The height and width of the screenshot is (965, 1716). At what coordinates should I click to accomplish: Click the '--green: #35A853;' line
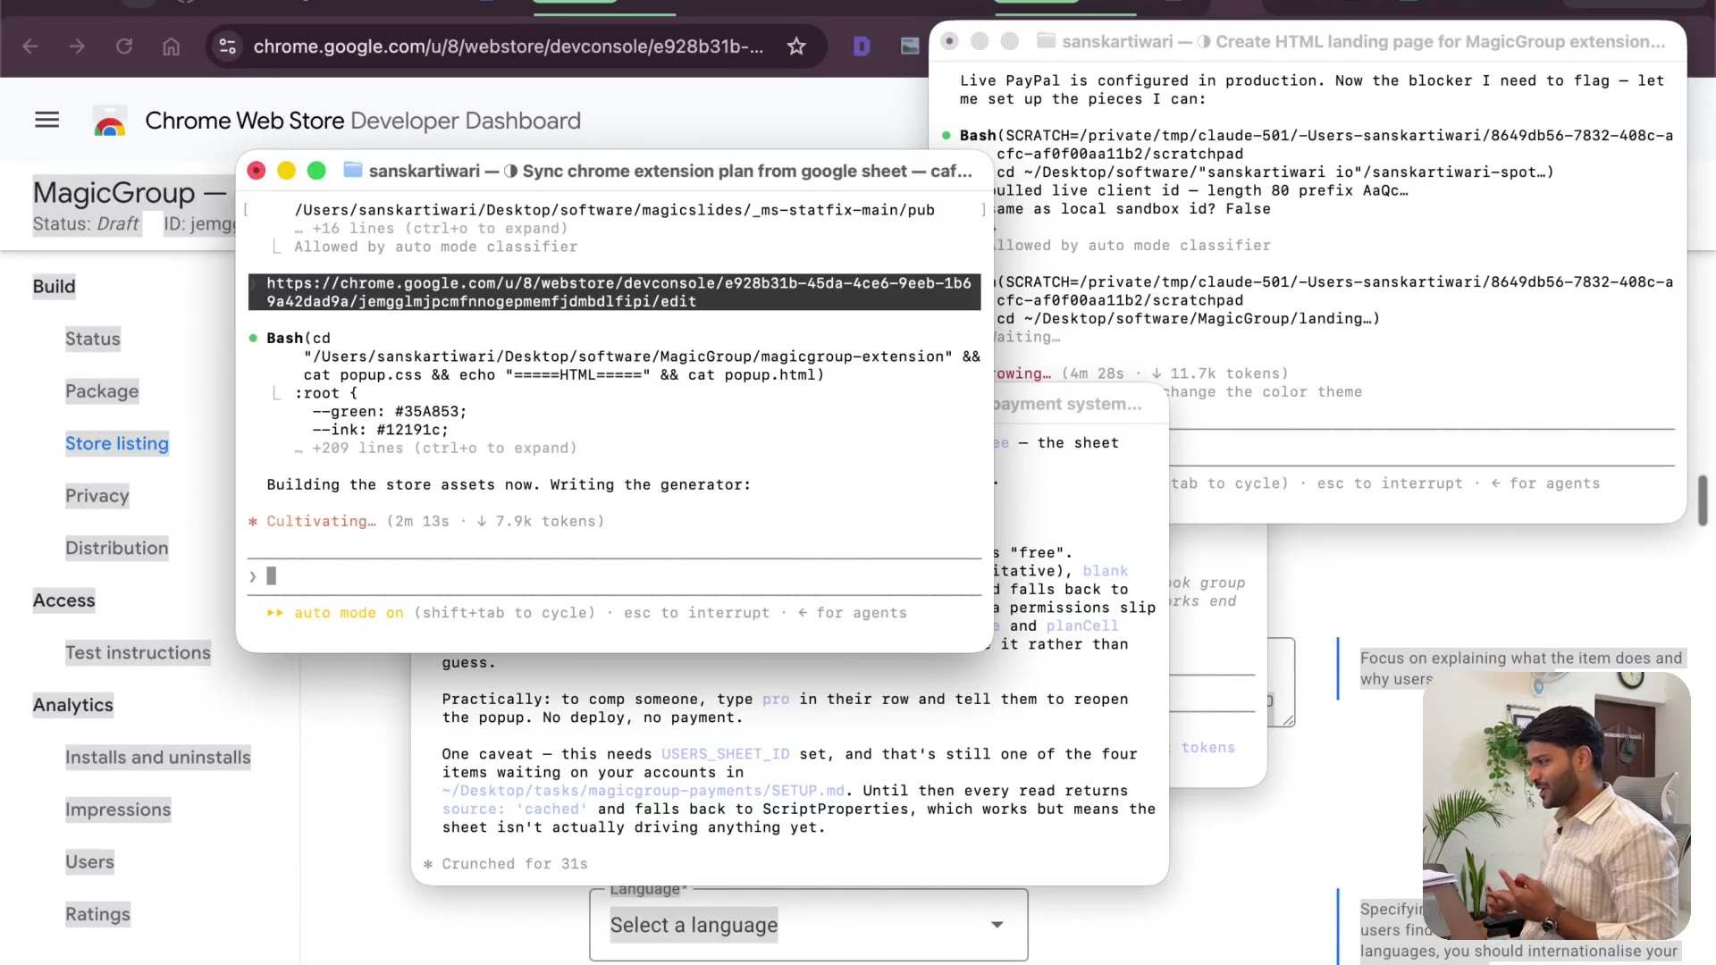pos(390,412)
